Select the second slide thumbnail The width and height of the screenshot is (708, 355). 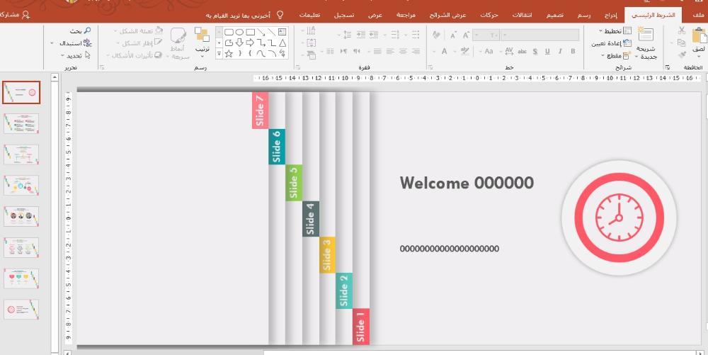click(21, 123)
